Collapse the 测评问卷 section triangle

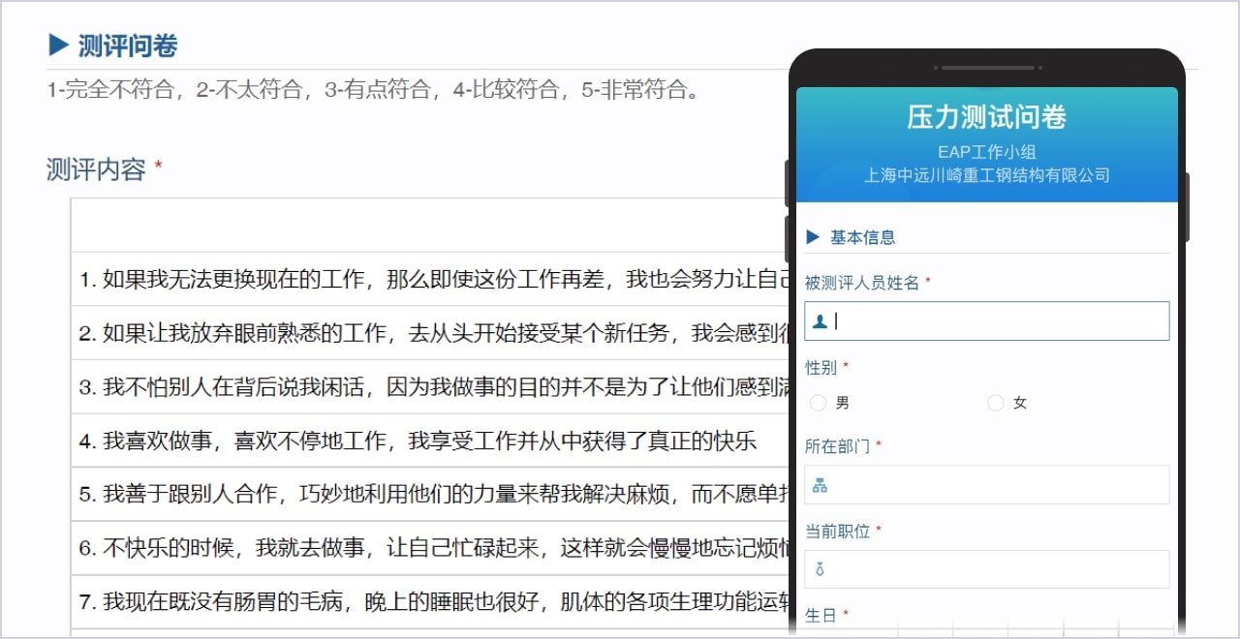58,46
